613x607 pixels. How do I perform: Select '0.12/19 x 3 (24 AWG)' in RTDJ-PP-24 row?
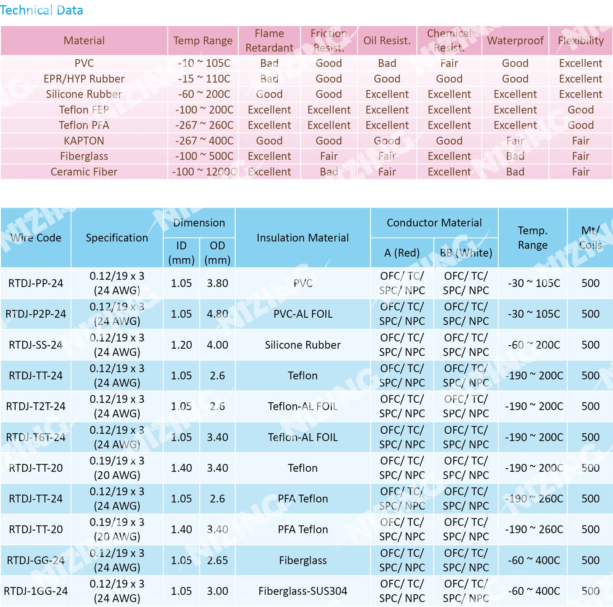point(117,283)
